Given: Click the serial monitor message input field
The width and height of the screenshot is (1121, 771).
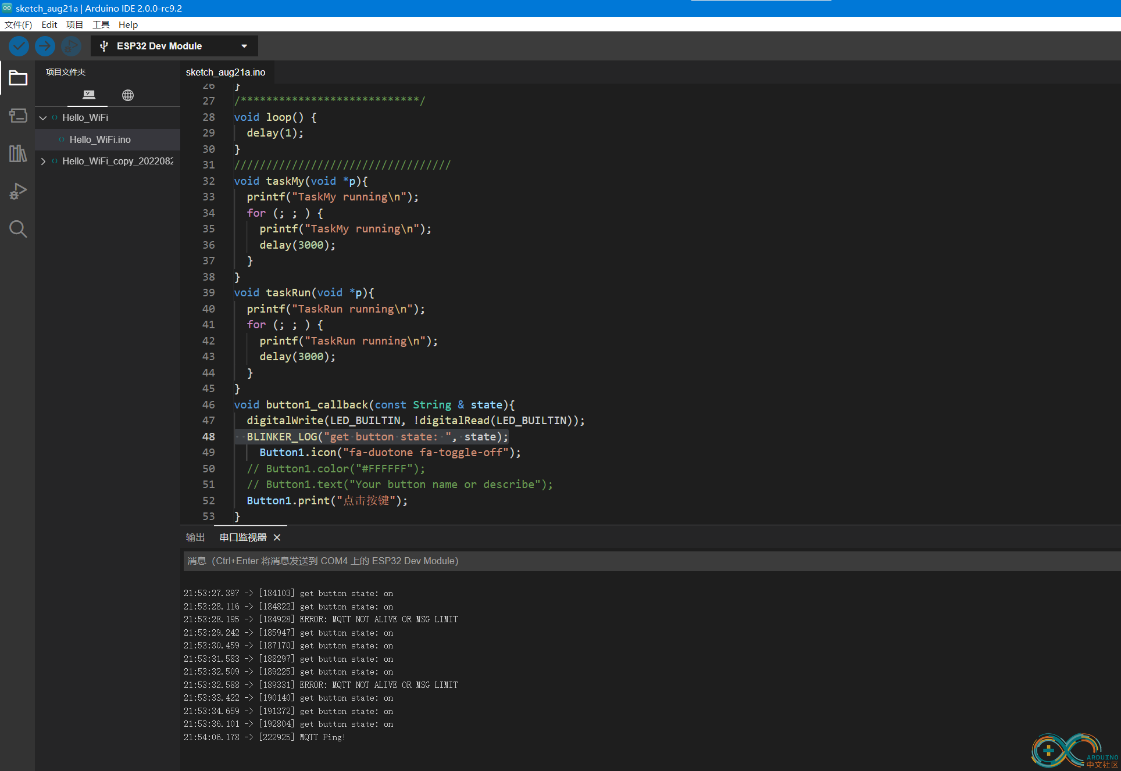Looking at the screenshot, I should pos(651,561).
